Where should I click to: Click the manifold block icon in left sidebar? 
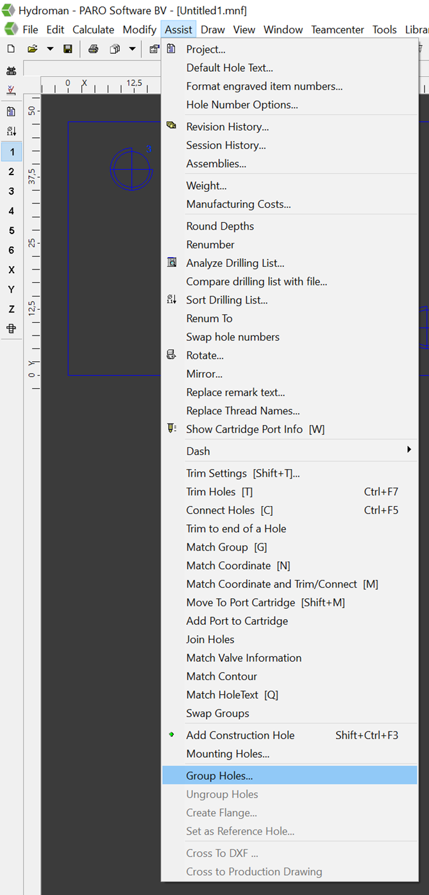coord(11,71)
